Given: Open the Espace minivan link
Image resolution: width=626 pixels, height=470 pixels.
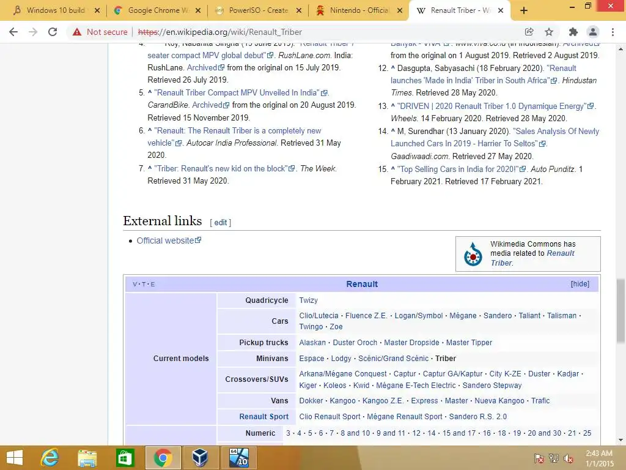Looking at the screenshot, I should (312, 359).
